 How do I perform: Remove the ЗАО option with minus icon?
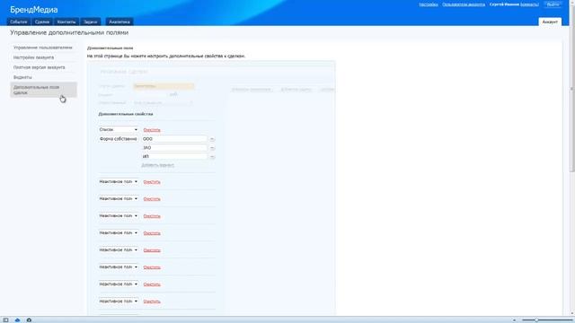pyautogui.click(x=212, y=148)
